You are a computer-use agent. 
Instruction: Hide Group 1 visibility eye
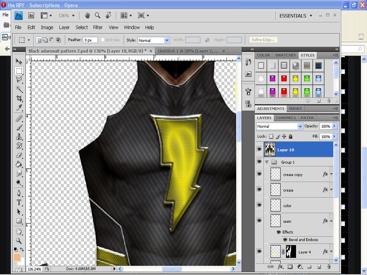(259, 161)
